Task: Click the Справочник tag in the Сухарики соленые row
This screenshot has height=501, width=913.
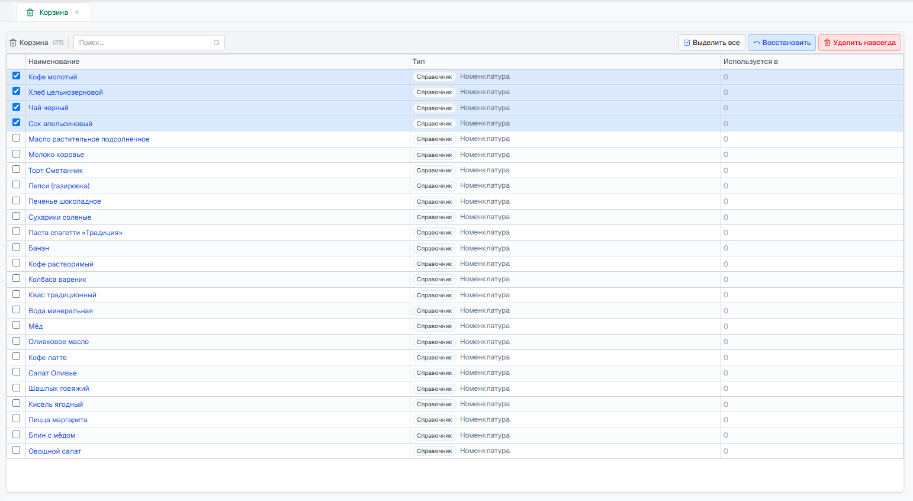Action: (434, 217)
